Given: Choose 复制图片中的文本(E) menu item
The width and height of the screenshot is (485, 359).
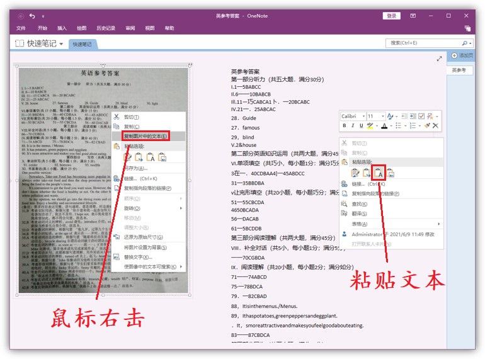Looking at the screenshot, I should 149,136.
